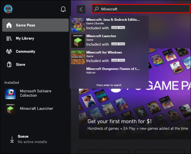Click the Game Pass badge on Java & Bedrock

(118, 28)
